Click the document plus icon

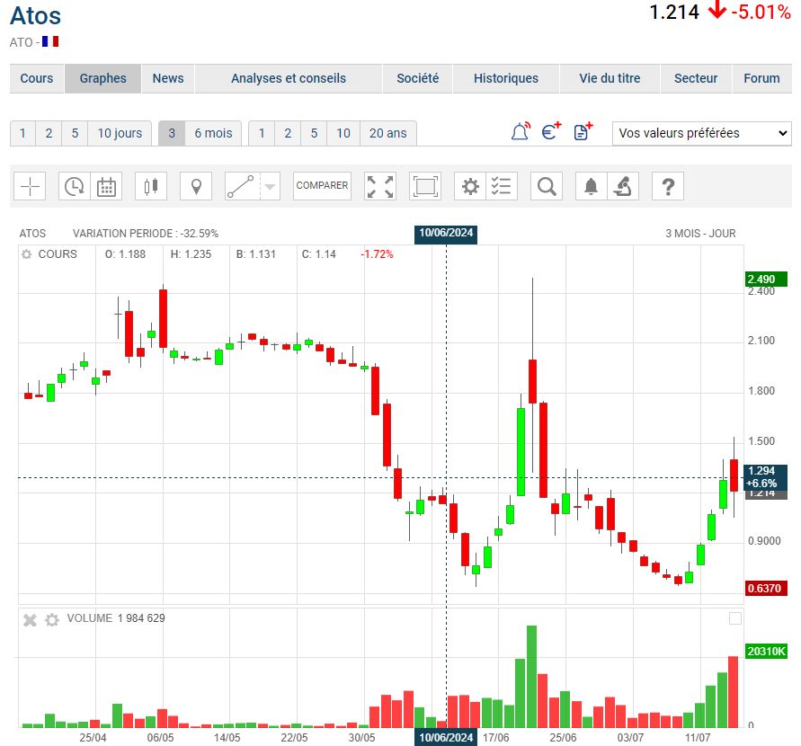click(x=583, y=132)
